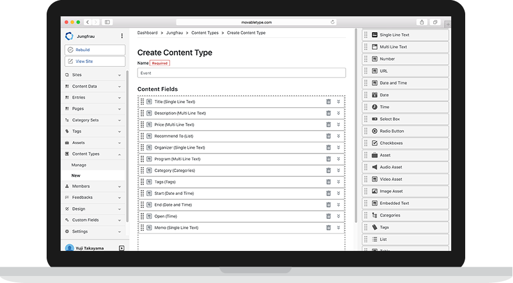The image size is (513, 283).
Task: Add a Checkboxes field type
Action: point(405,143)
